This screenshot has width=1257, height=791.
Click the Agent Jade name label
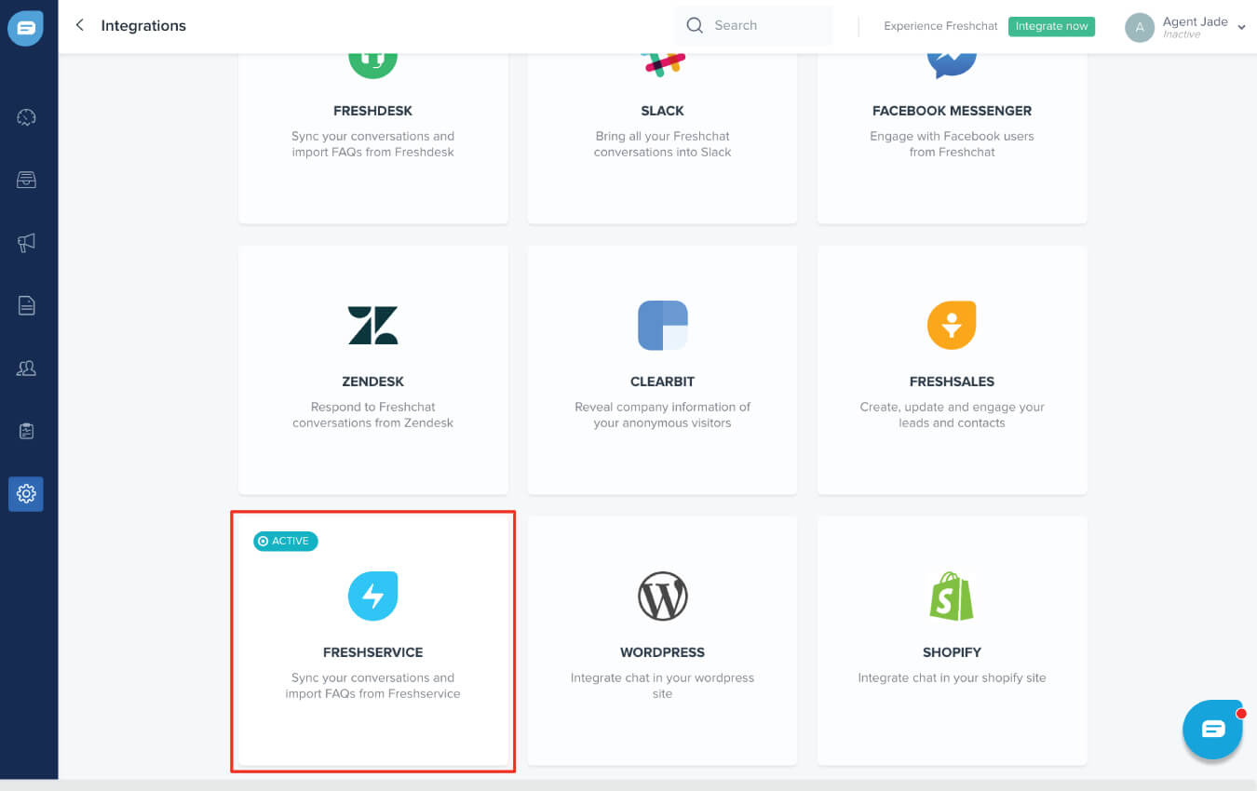(1196, 21)
